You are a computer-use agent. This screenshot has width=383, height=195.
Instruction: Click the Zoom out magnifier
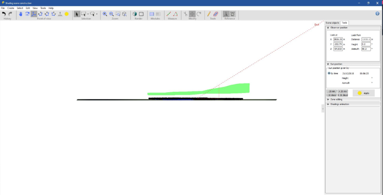111,14
